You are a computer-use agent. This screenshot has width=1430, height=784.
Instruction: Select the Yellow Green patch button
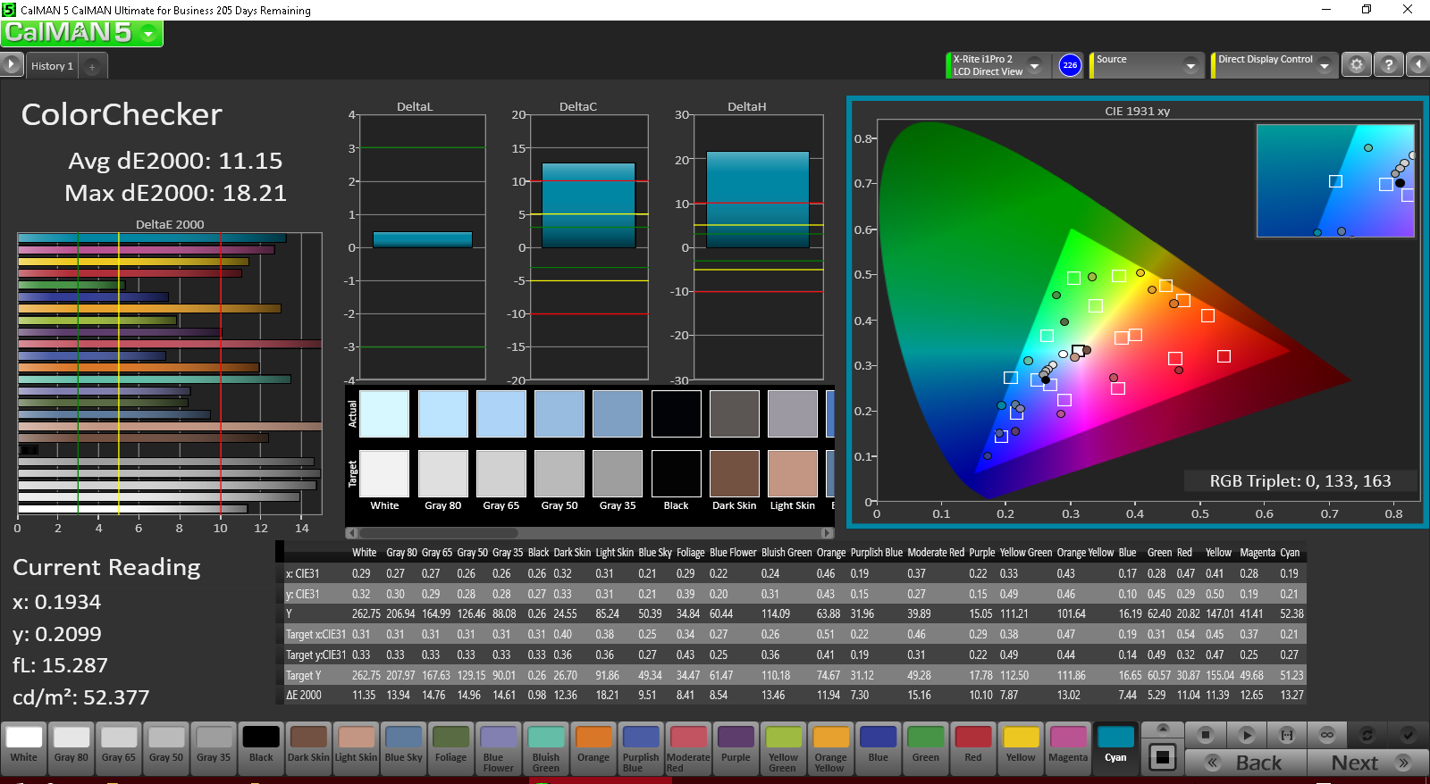point(783,748)
